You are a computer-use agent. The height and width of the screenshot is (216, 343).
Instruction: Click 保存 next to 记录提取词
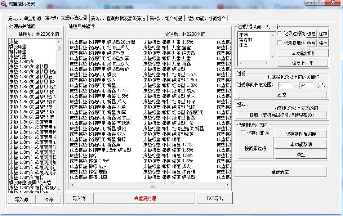tap(323, 43)
